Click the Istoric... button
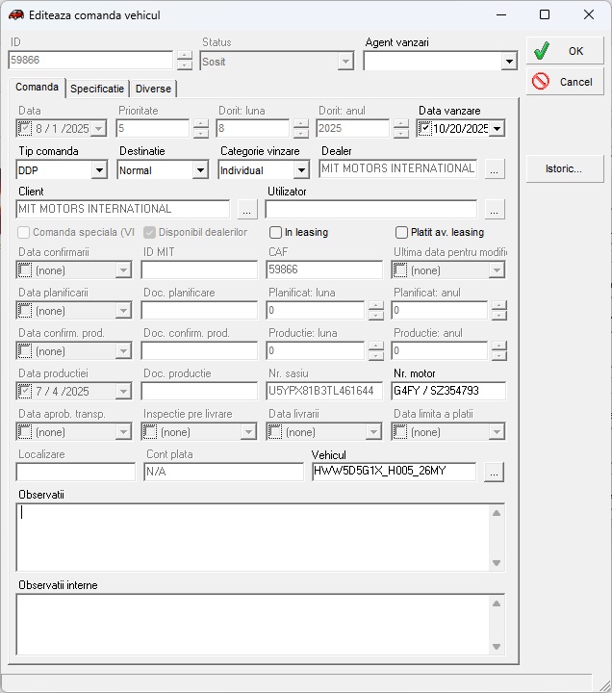This screenshot has width=612, height=693. point(564,168)
